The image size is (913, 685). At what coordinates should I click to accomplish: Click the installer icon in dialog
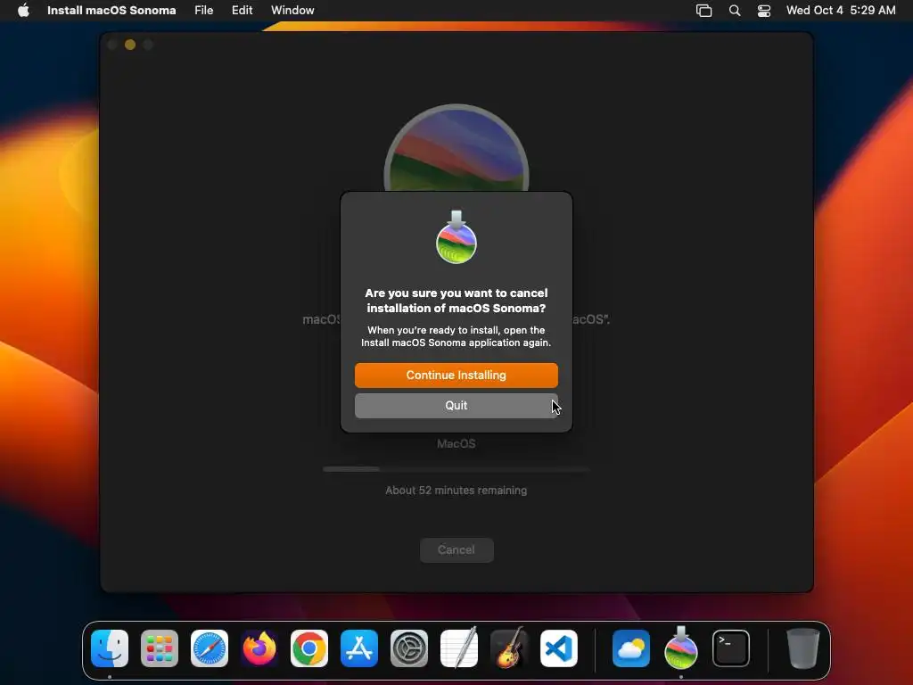pyautogui.click(x=456, y=237)
